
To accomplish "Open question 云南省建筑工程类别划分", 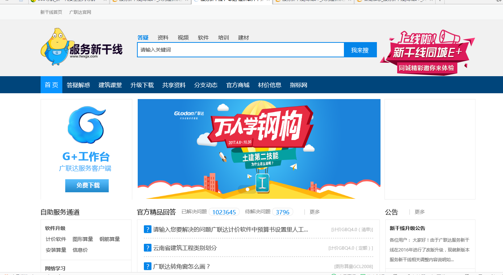I will click(x=185, y=248).
